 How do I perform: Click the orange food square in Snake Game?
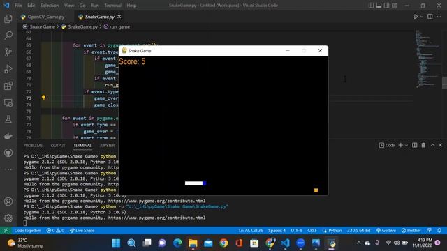point(316,190)
